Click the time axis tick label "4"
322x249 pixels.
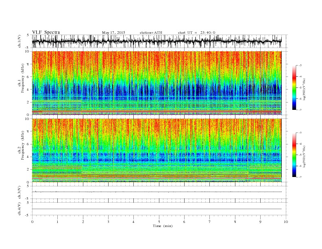(x=134, y=222)
